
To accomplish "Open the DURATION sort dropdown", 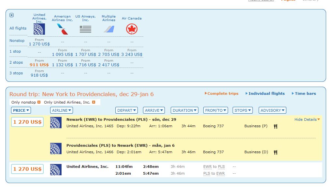I will [184, 110].
